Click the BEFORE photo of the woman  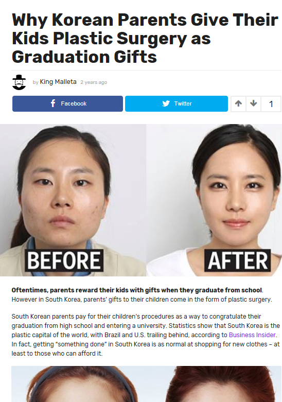[73, 200]
